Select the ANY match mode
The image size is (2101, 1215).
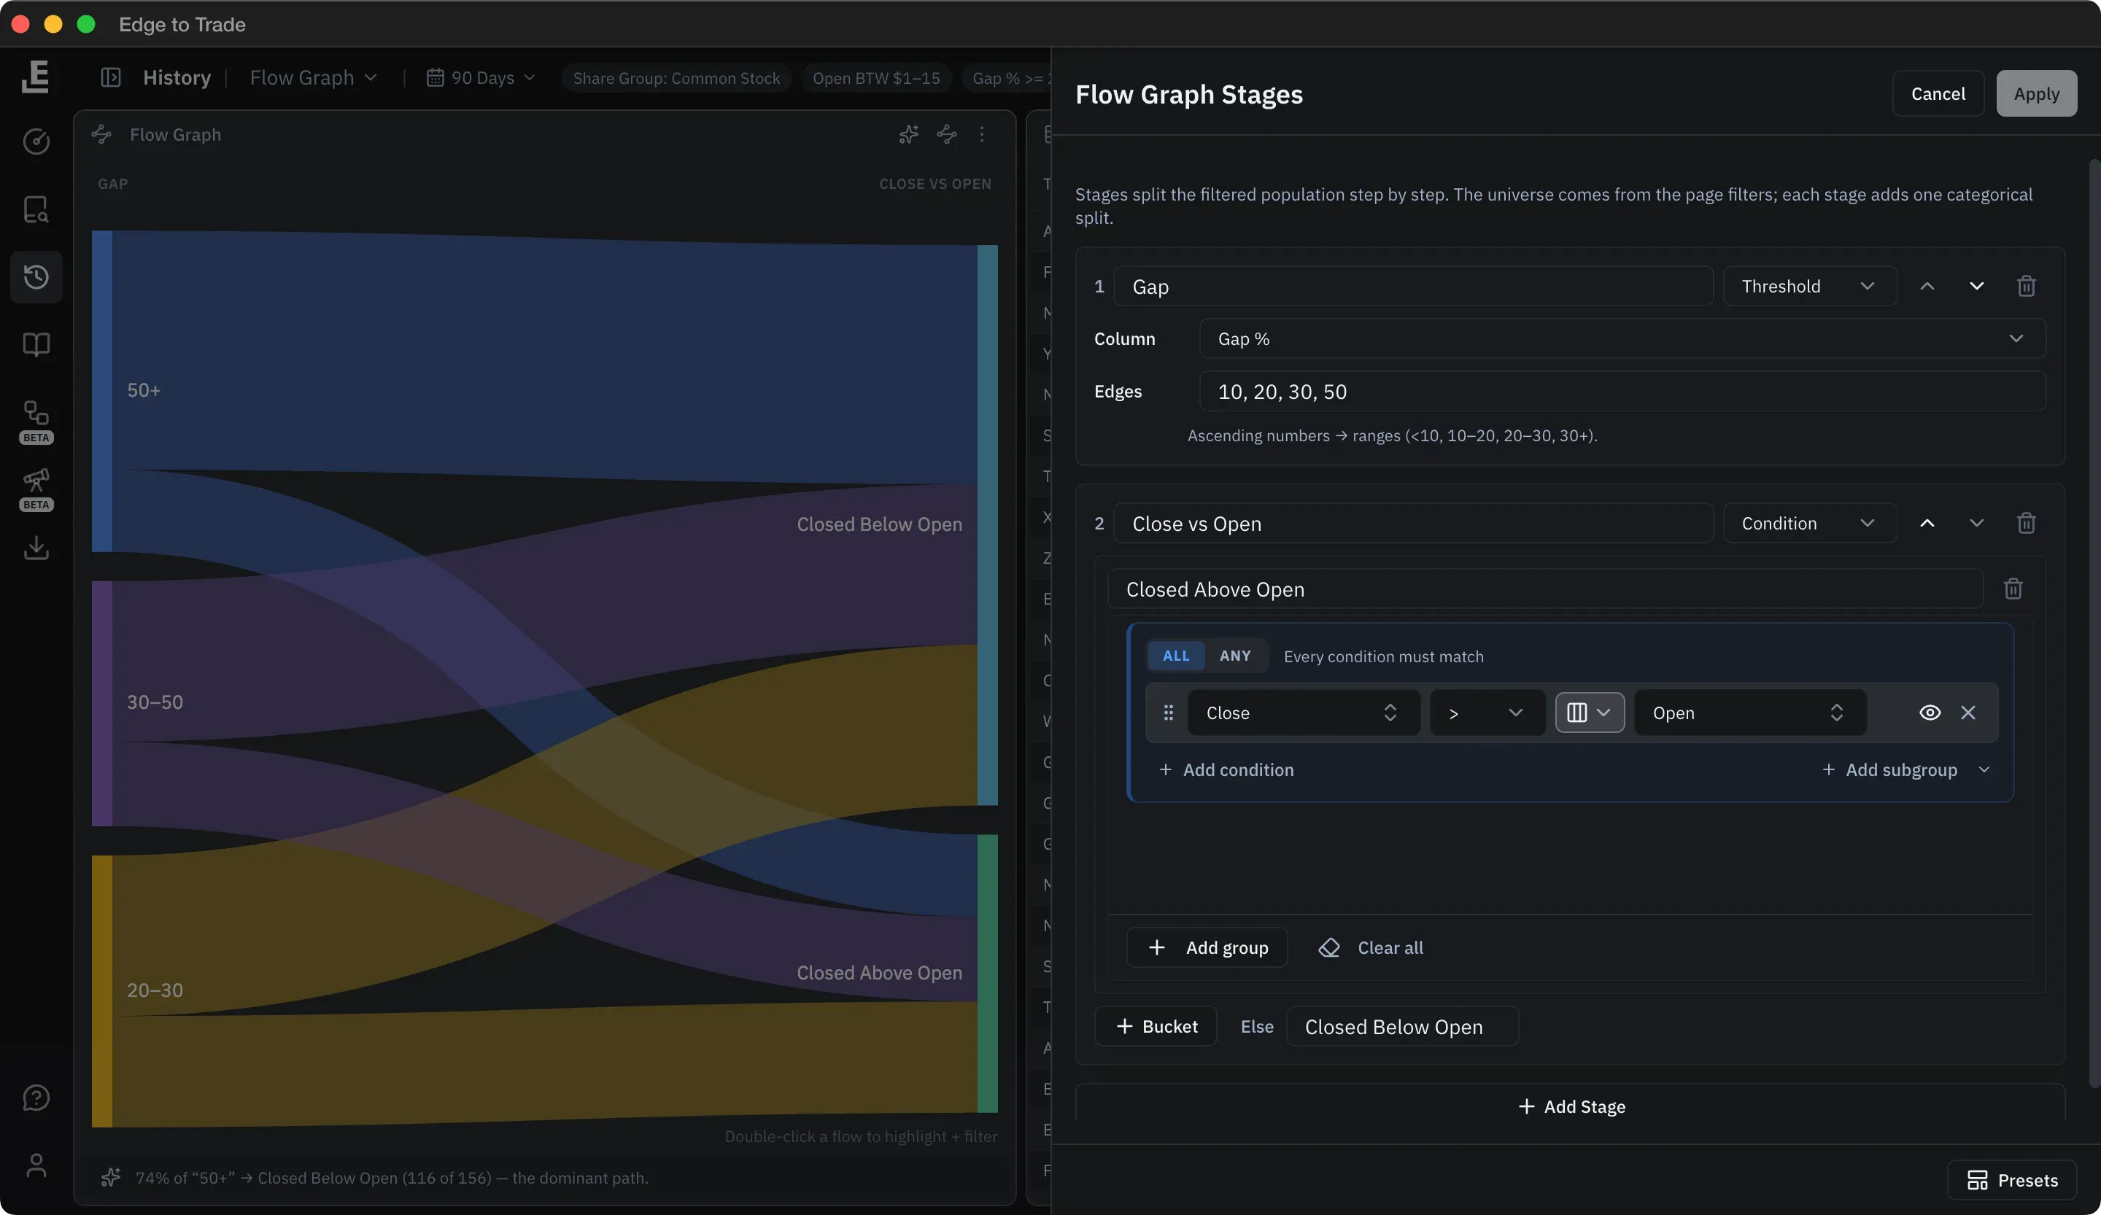pos(1235,656)
